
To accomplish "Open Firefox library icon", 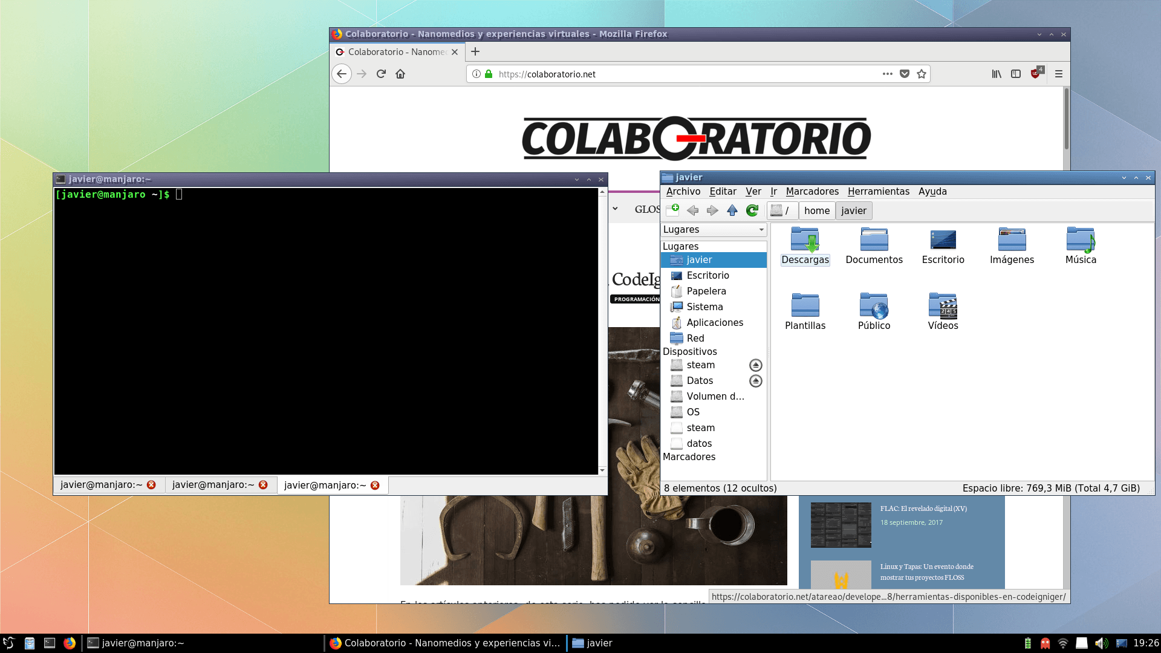I will 997,74.
